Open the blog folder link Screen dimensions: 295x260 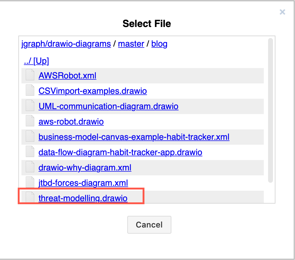pos(159,44)
